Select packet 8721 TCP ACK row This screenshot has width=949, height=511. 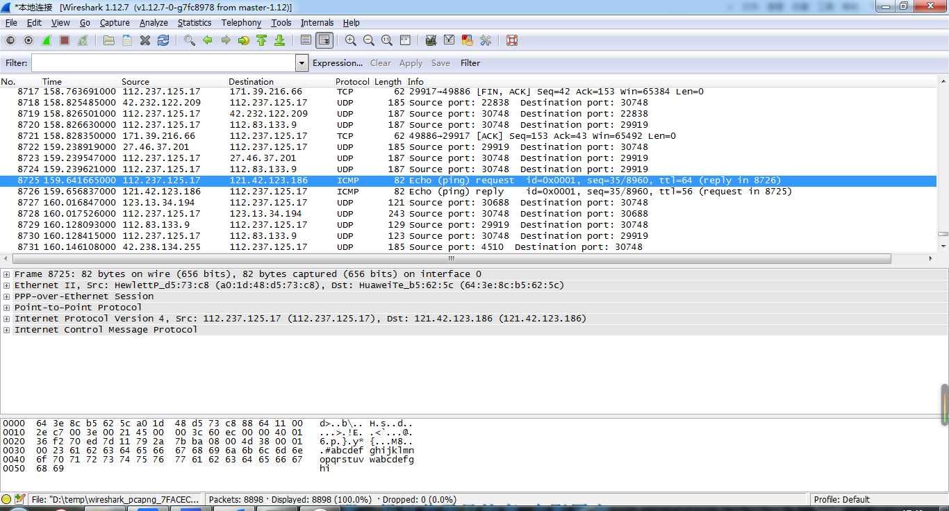coord(469,136)
